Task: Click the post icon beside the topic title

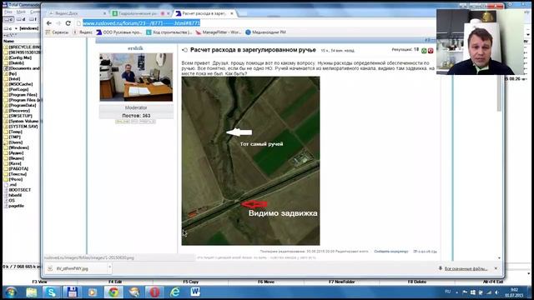Action: click(185, 50)
